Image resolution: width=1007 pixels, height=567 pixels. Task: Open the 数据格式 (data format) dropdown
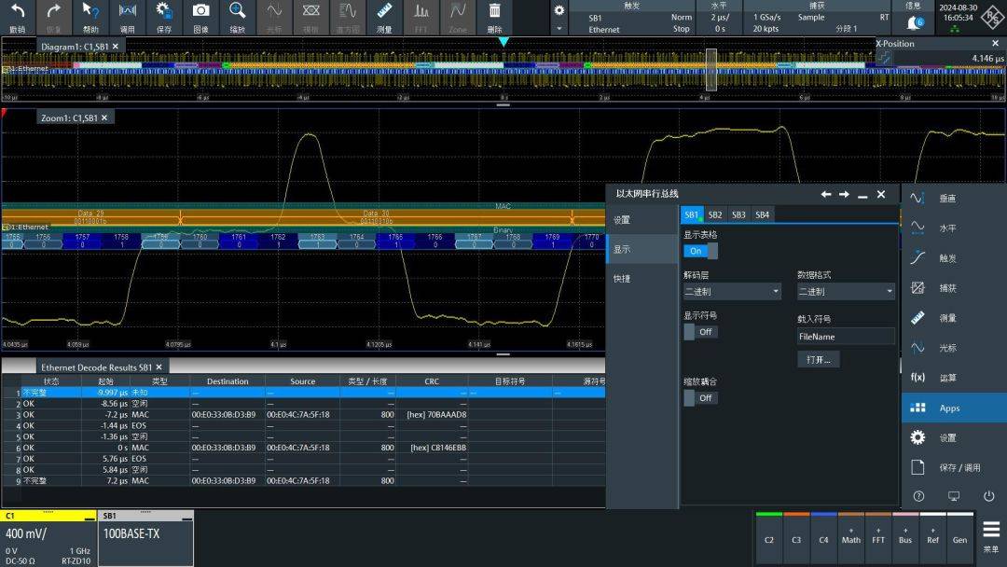(x=846, y=292)
